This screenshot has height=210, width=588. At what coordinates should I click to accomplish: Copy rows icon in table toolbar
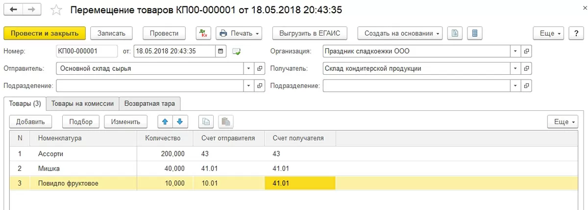point(206,122)
